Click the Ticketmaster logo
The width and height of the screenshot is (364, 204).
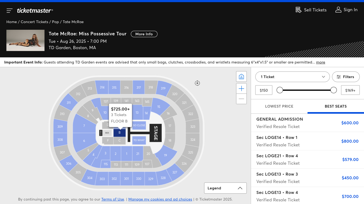tap(35, 10)
